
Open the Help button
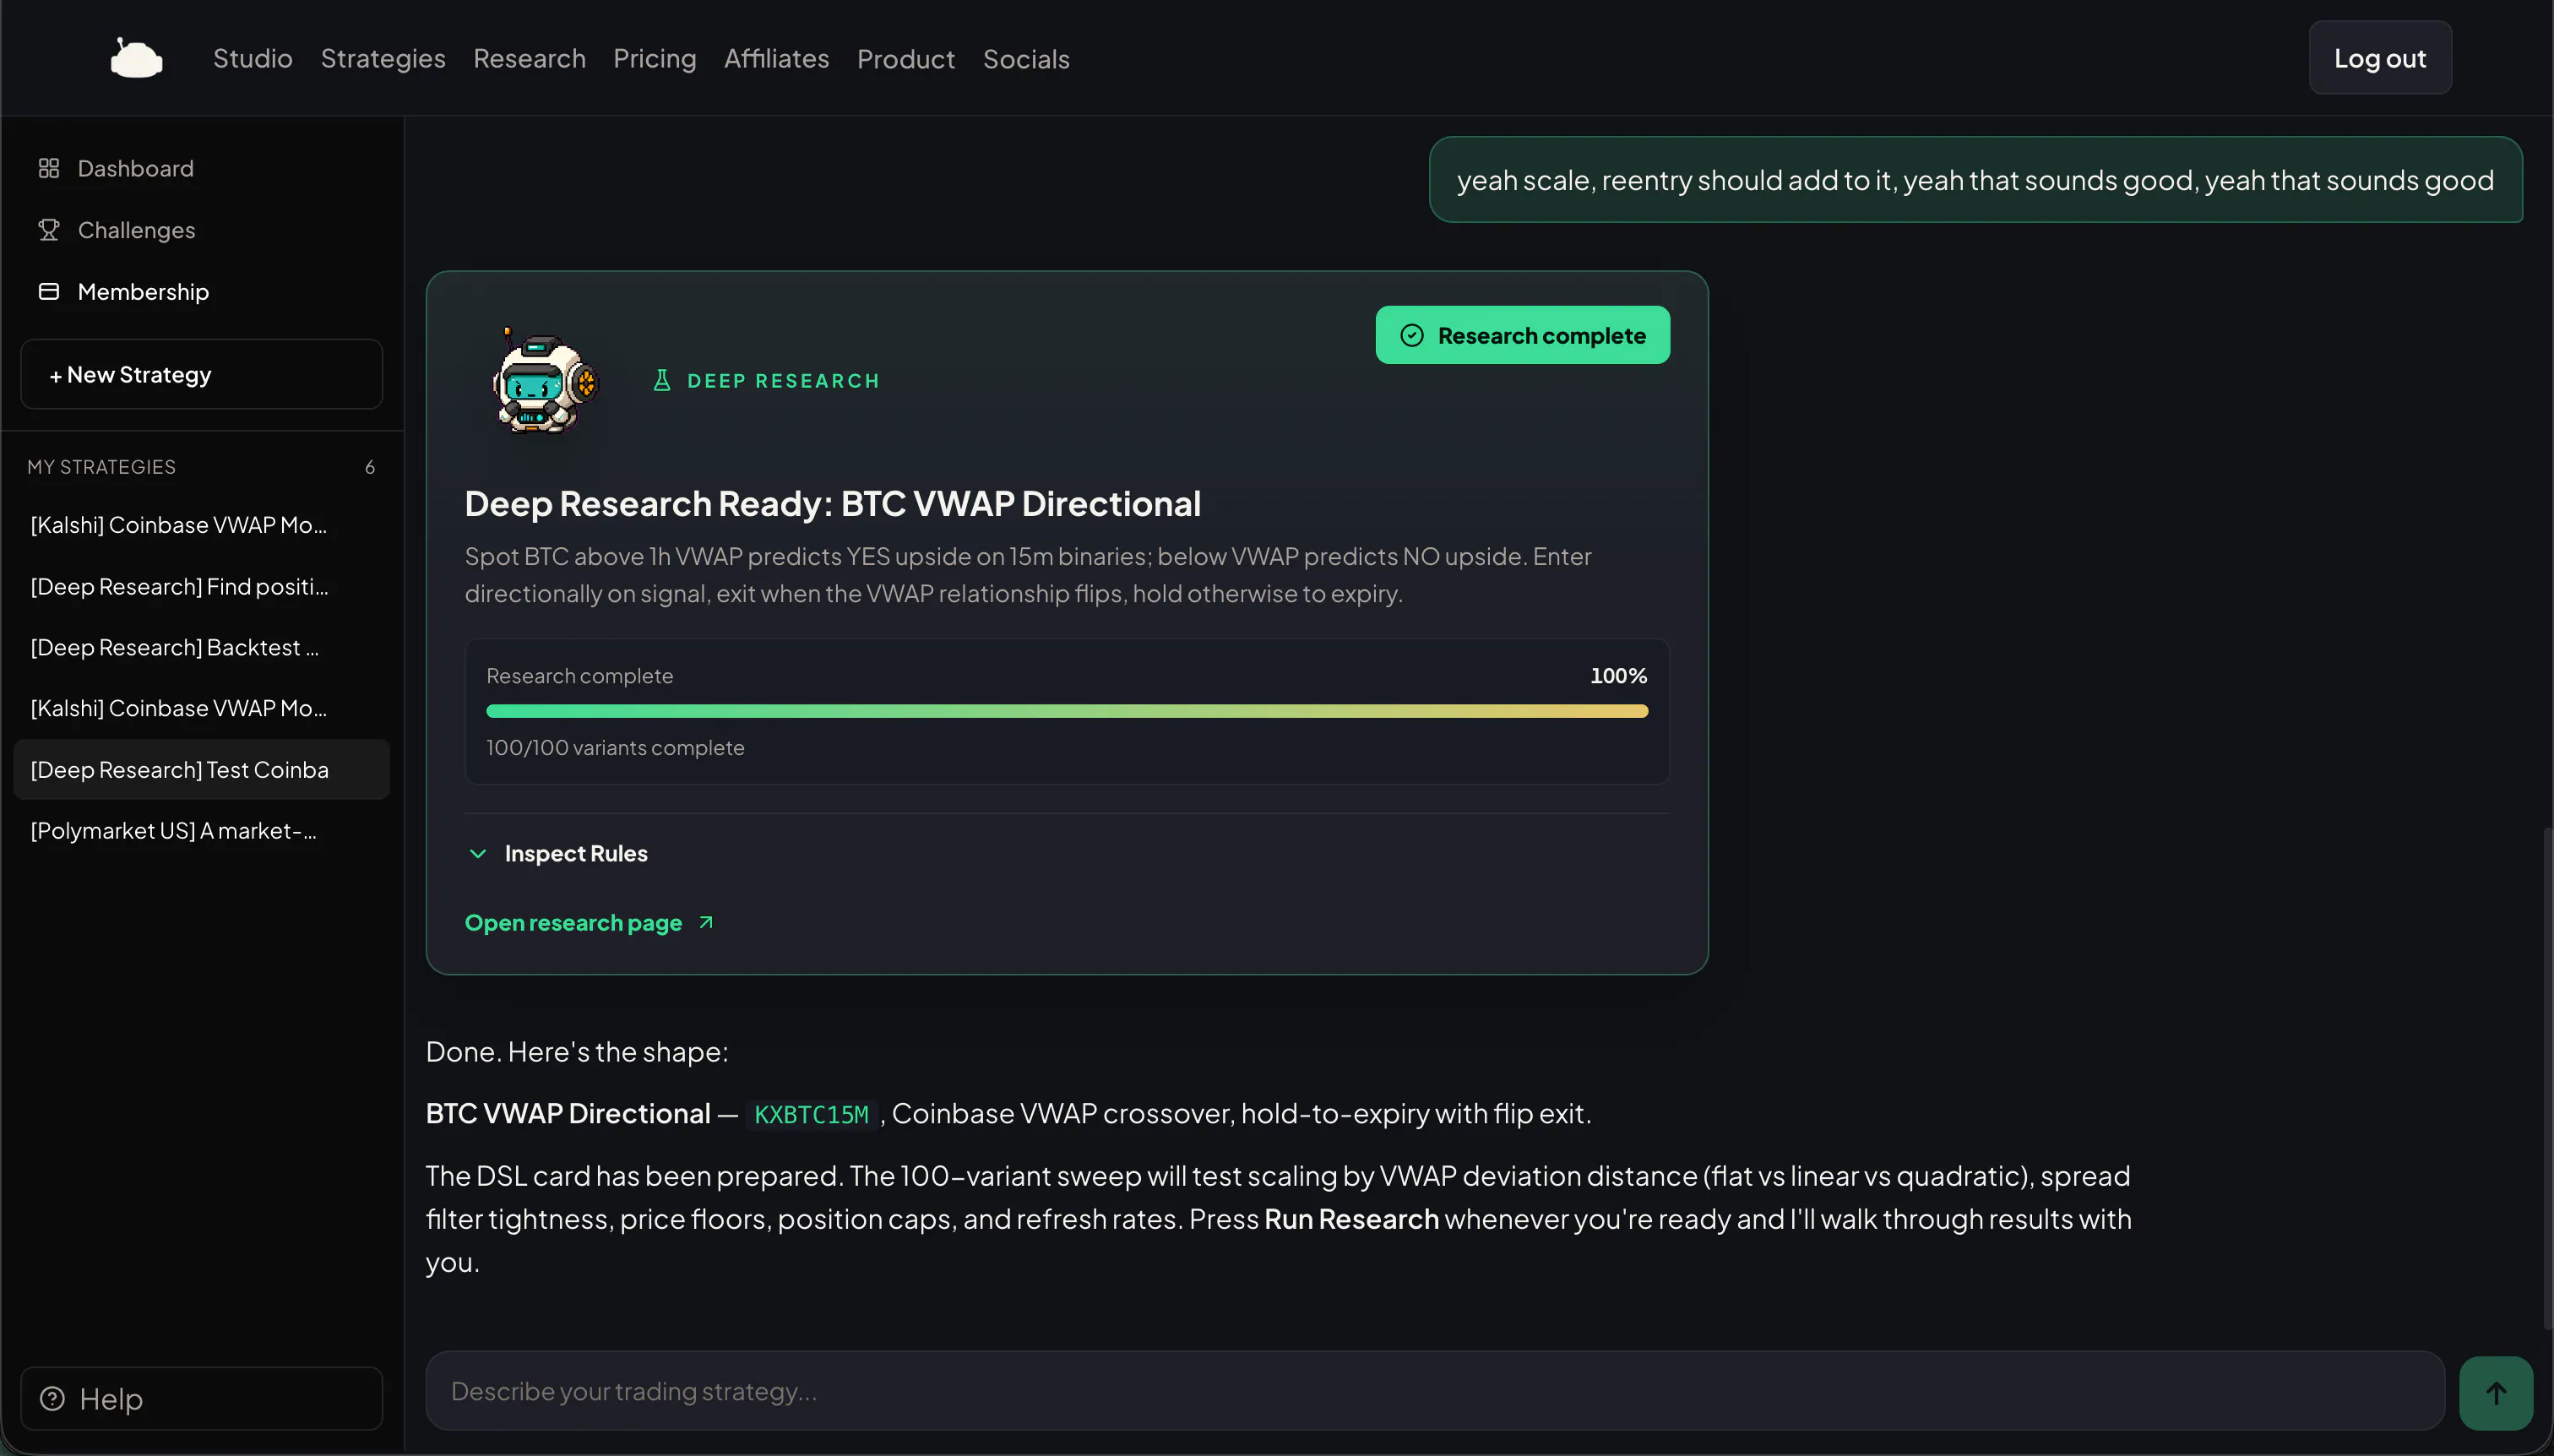pyautogui.click(x=201, y=1398)
